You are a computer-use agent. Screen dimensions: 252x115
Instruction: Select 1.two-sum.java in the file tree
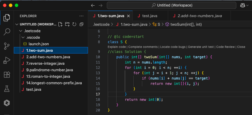tap(51, 51)
